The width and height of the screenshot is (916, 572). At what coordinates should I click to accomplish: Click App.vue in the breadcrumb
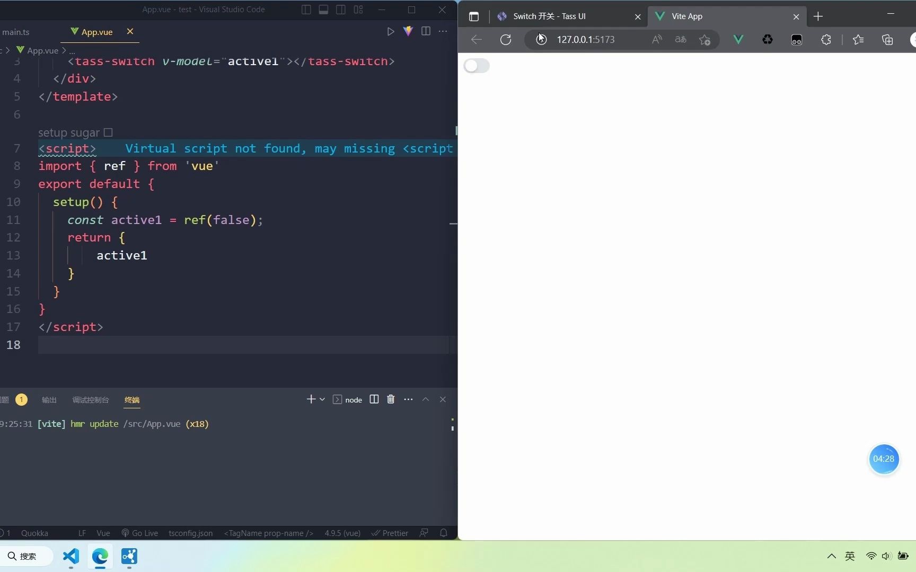[42, 50]
